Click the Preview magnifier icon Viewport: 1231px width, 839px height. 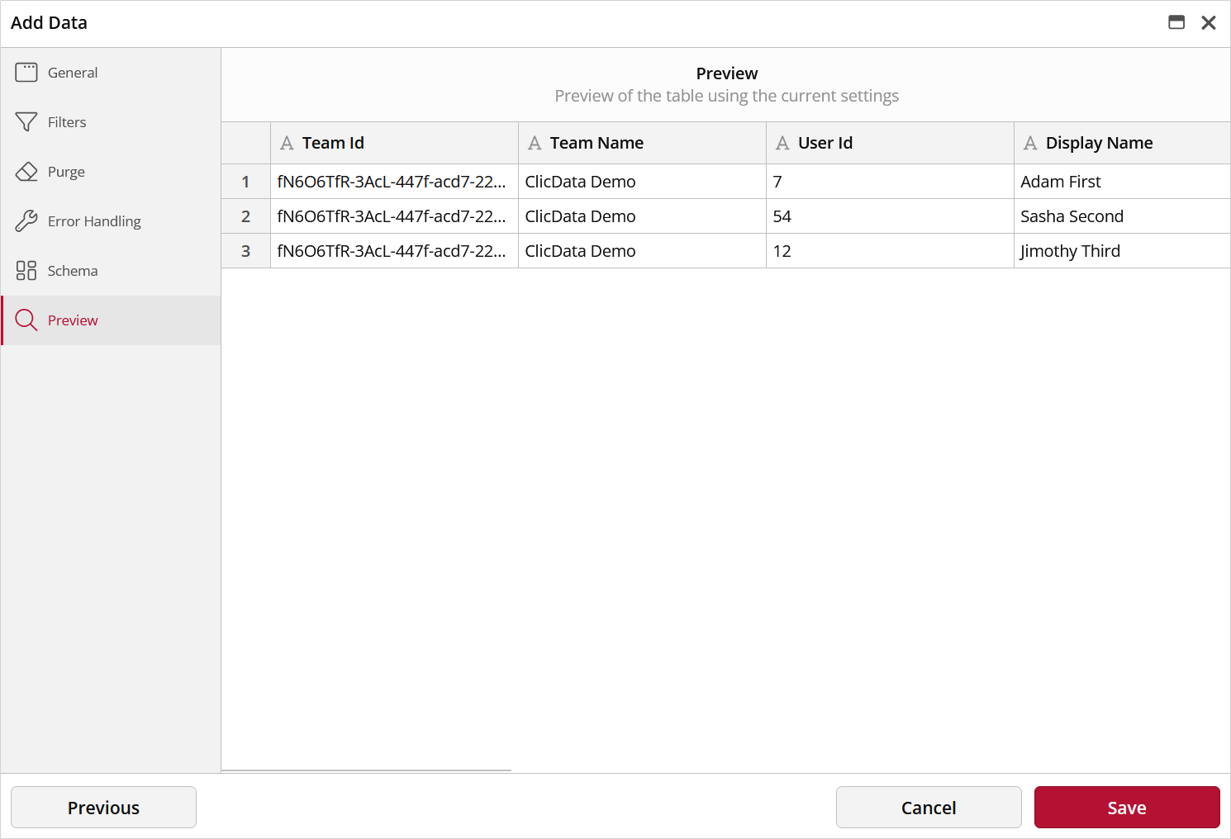pyautogui.click(x=26, y=320)
